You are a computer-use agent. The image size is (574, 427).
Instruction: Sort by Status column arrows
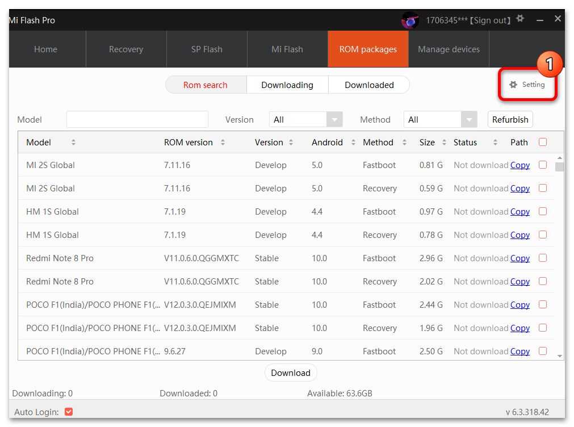point(495,142)
